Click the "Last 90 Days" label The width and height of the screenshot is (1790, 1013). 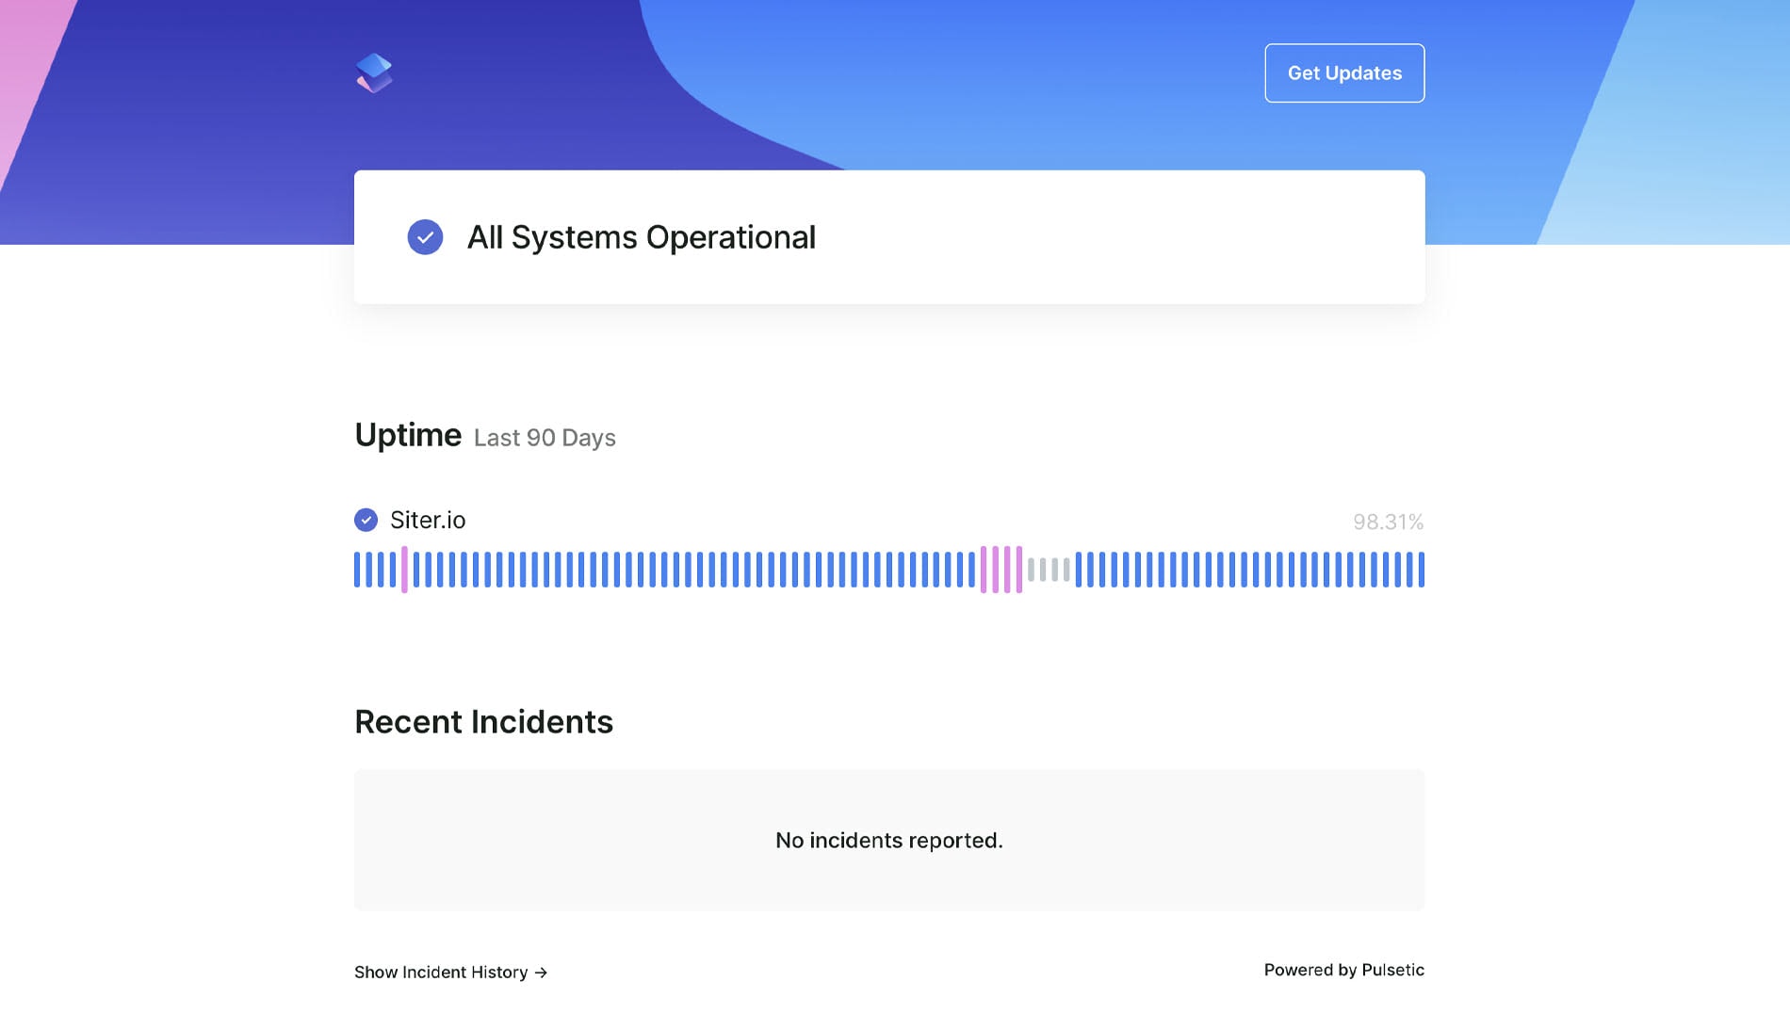(545, 438)
